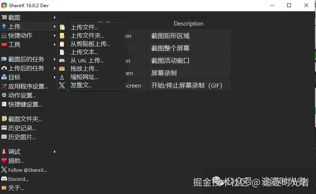Click the X icon beside 发推文
This screenshot has width=316, height=194.
(x=62, y=85)
